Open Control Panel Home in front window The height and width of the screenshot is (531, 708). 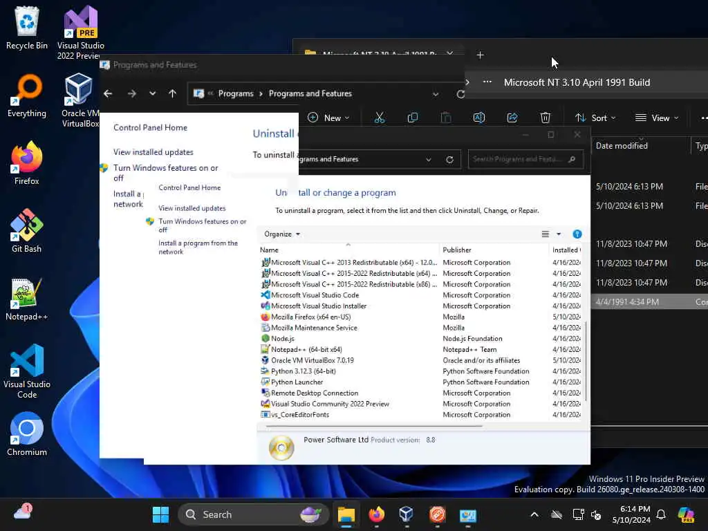click(189, 187)
